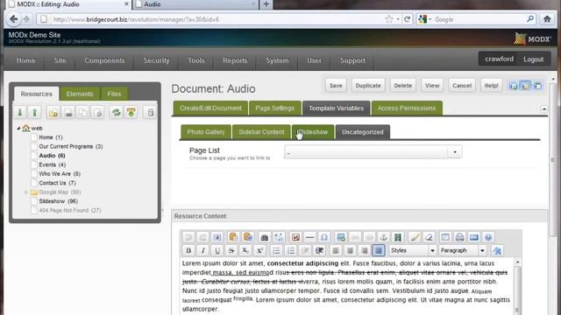
Task: Open the Page Settings tab
Action: tap(274, 108)
